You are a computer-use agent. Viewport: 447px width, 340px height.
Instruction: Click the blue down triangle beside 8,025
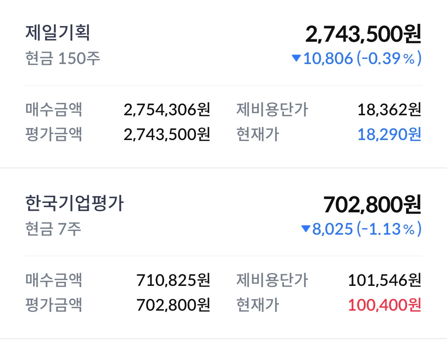(x=305, y=228)
